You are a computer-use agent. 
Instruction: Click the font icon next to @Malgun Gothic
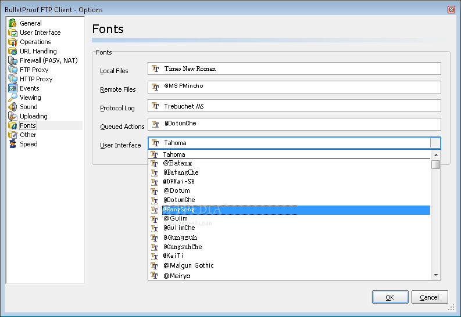(x=155, y=265)
